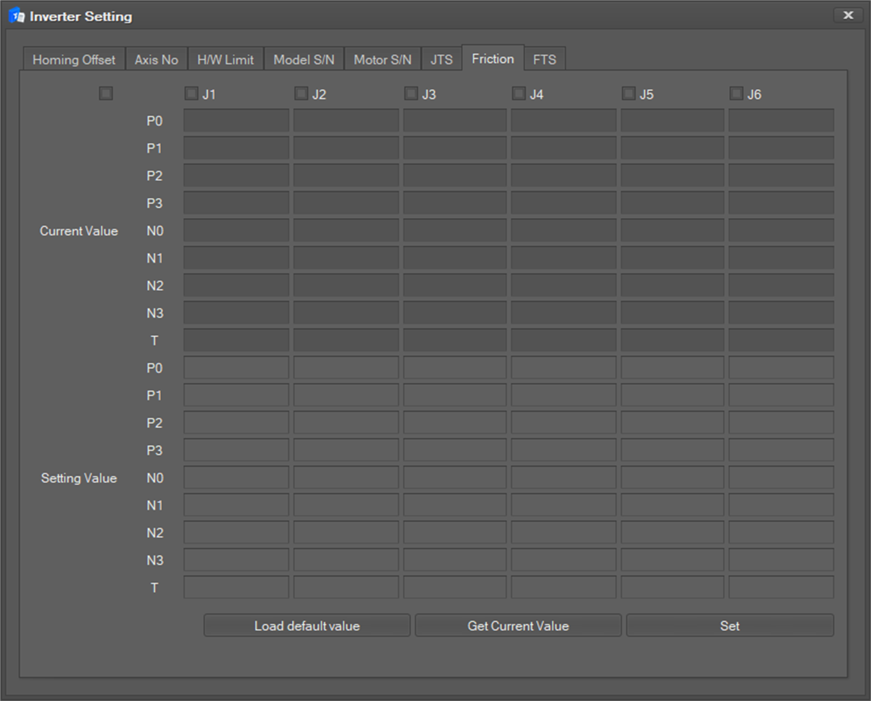Go to the H/W Limit tab
This screenshot has height=701, width=871.
(225, 60)
